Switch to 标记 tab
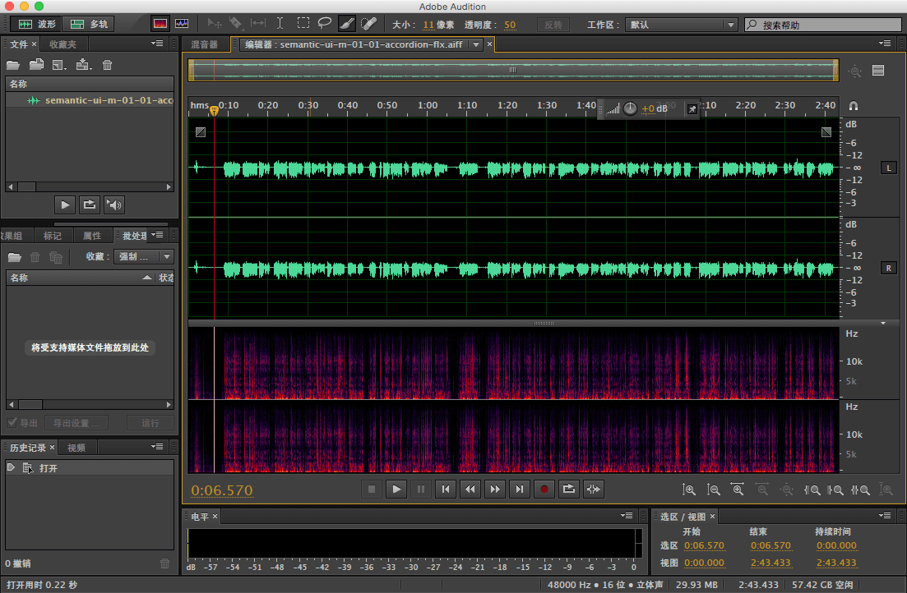Viewport: 907px width, 593px height. (x=52, y=236)
